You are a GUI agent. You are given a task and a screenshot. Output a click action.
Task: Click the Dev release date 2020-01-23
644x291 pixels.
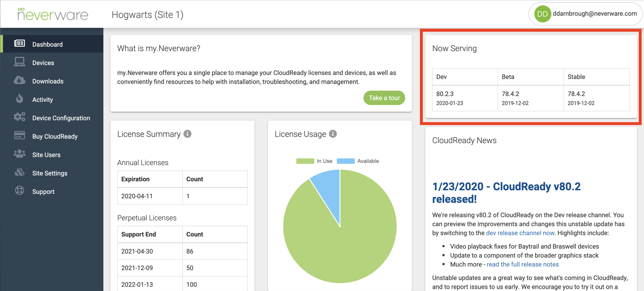point(450,103)
